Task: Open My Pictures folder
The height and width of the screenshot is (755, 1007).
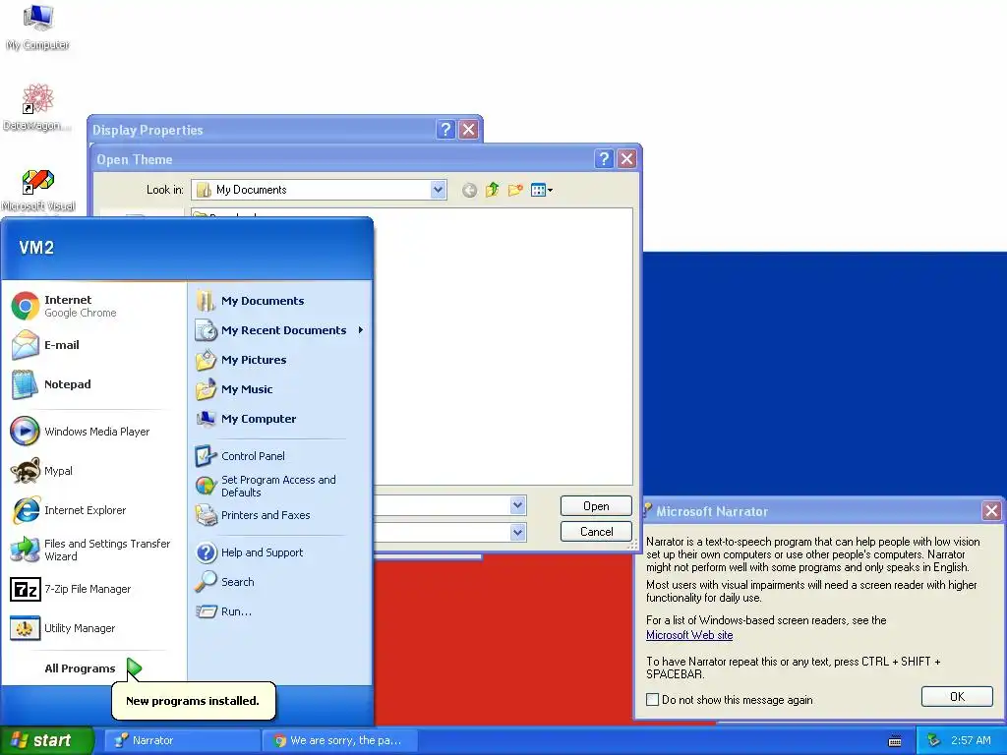Action: coord(279,360)
